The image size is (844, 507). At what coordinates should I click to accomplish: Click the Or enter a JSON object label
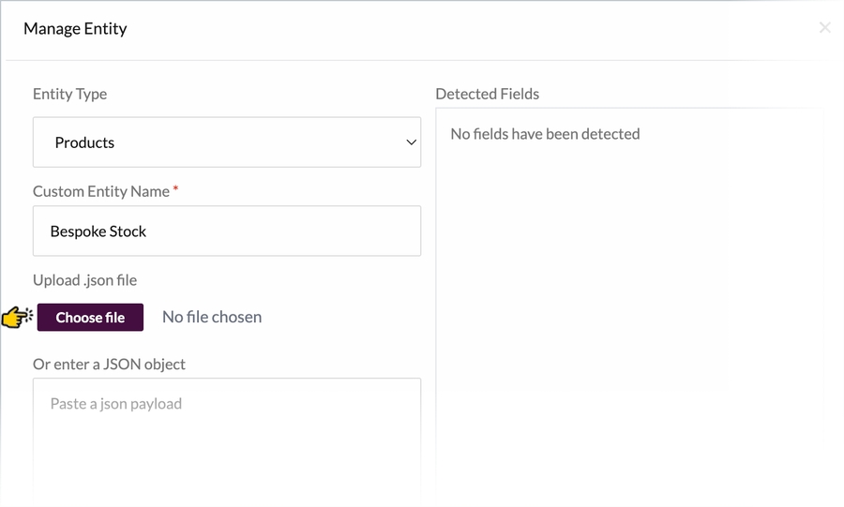[x=109, y=364]
